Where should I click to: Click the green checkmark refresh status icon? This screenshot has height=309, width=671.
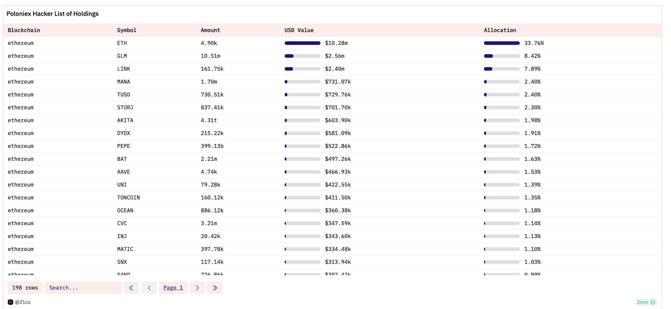point(652,302)
